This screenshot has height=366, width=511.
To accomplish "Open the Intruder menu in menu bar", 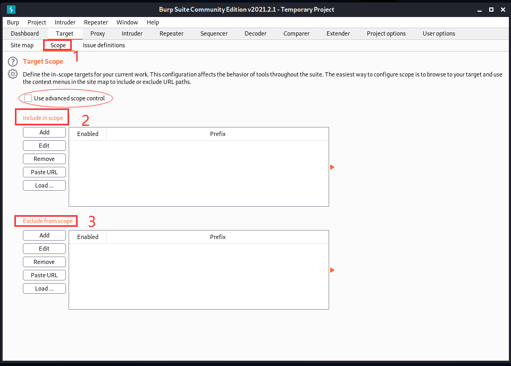I will tap(65, 22).
